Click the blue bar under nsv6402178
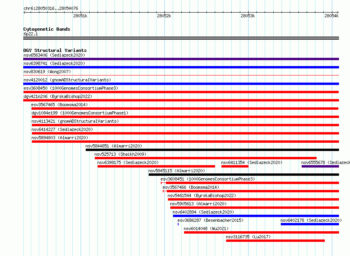350x256 pixels. [x=310, y=224]
